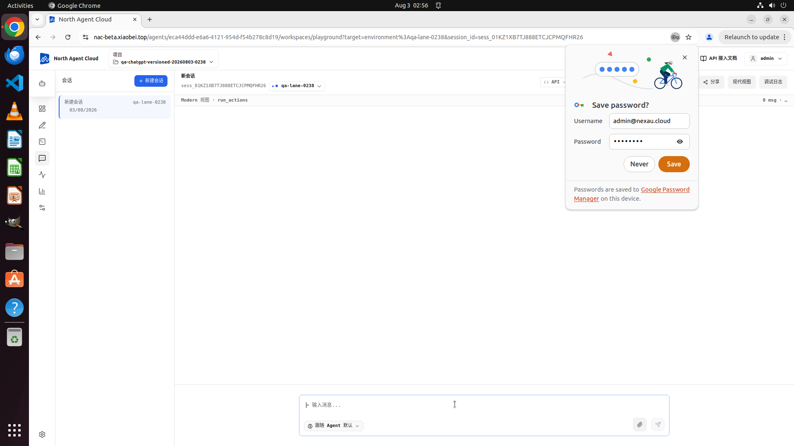Bookmark this page with star icon
This screenshot has height=446, width=794.
pyautogui.click(x=689, y=37)
